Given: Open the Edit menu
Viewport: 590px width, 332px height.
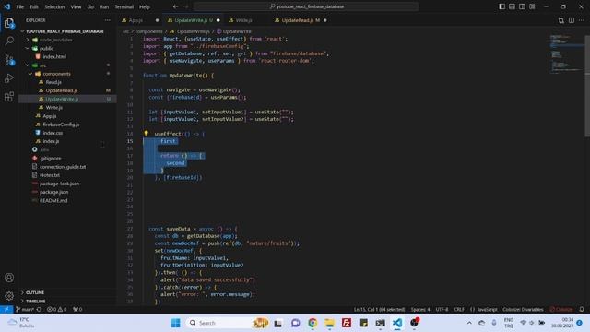Looking at the screenshot, I should 34,6.
